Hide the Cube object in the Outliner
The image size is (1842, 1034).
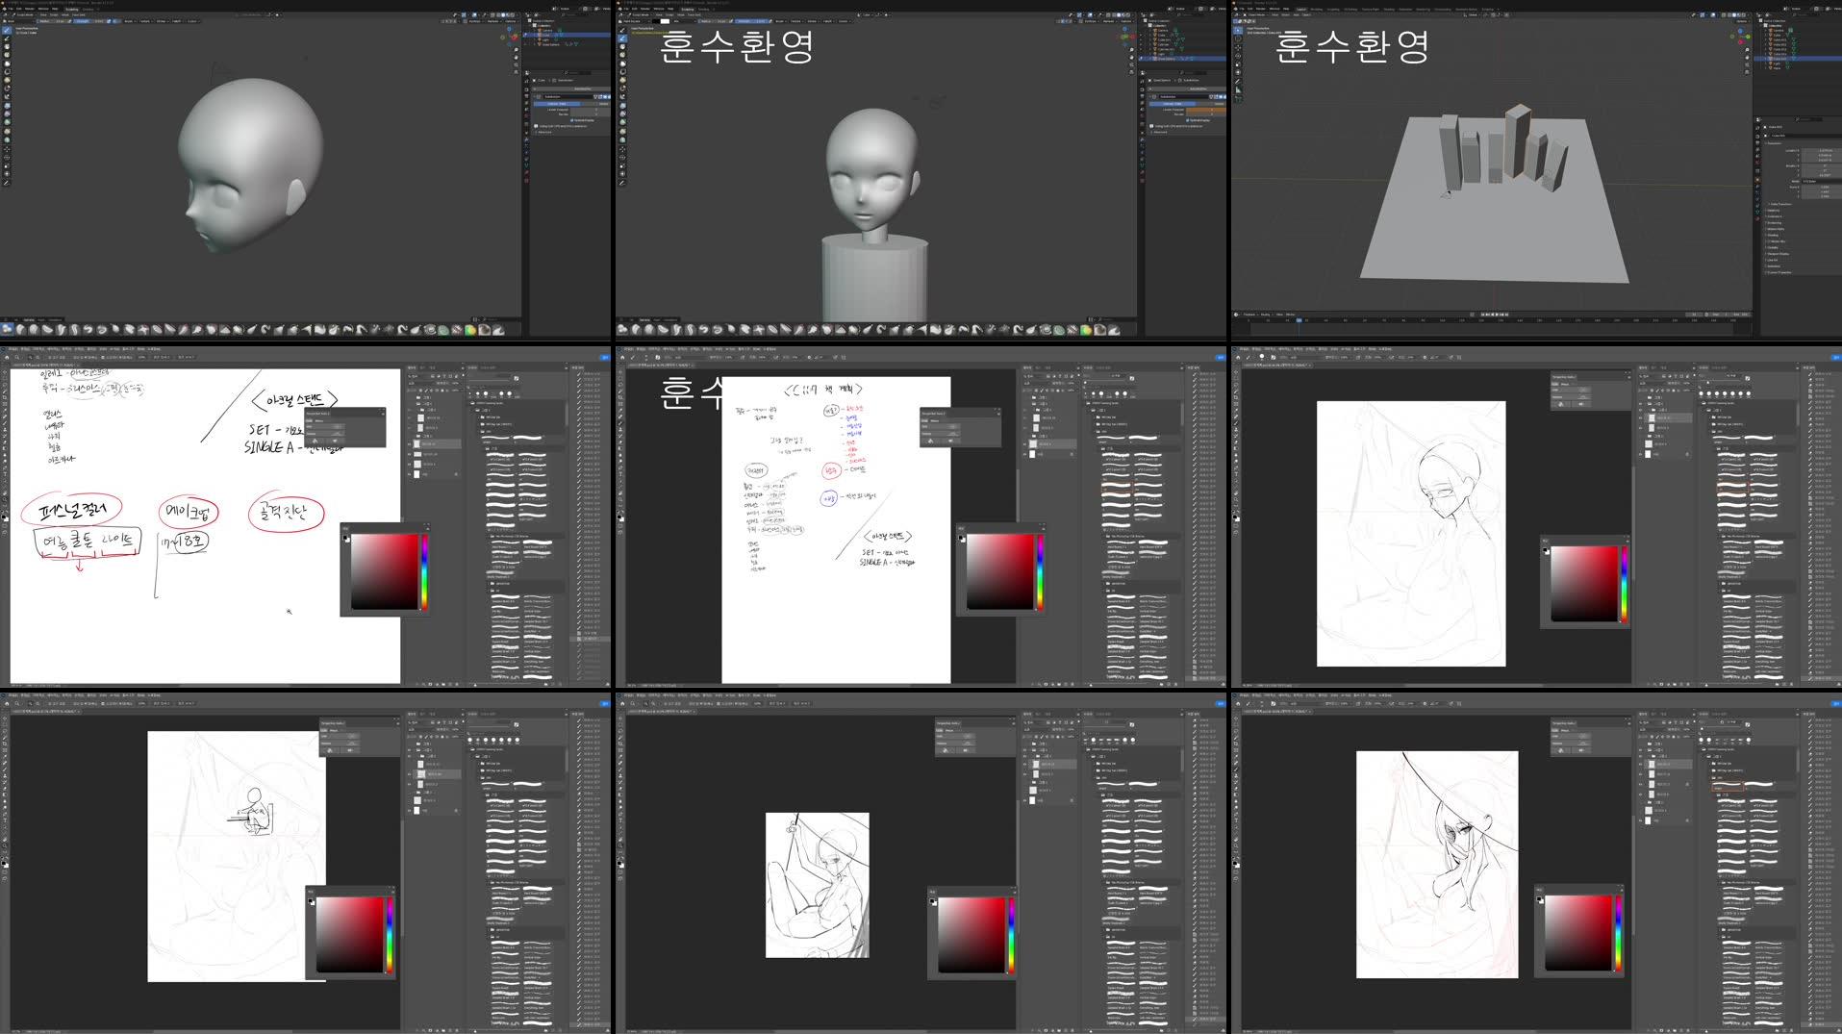561,35
